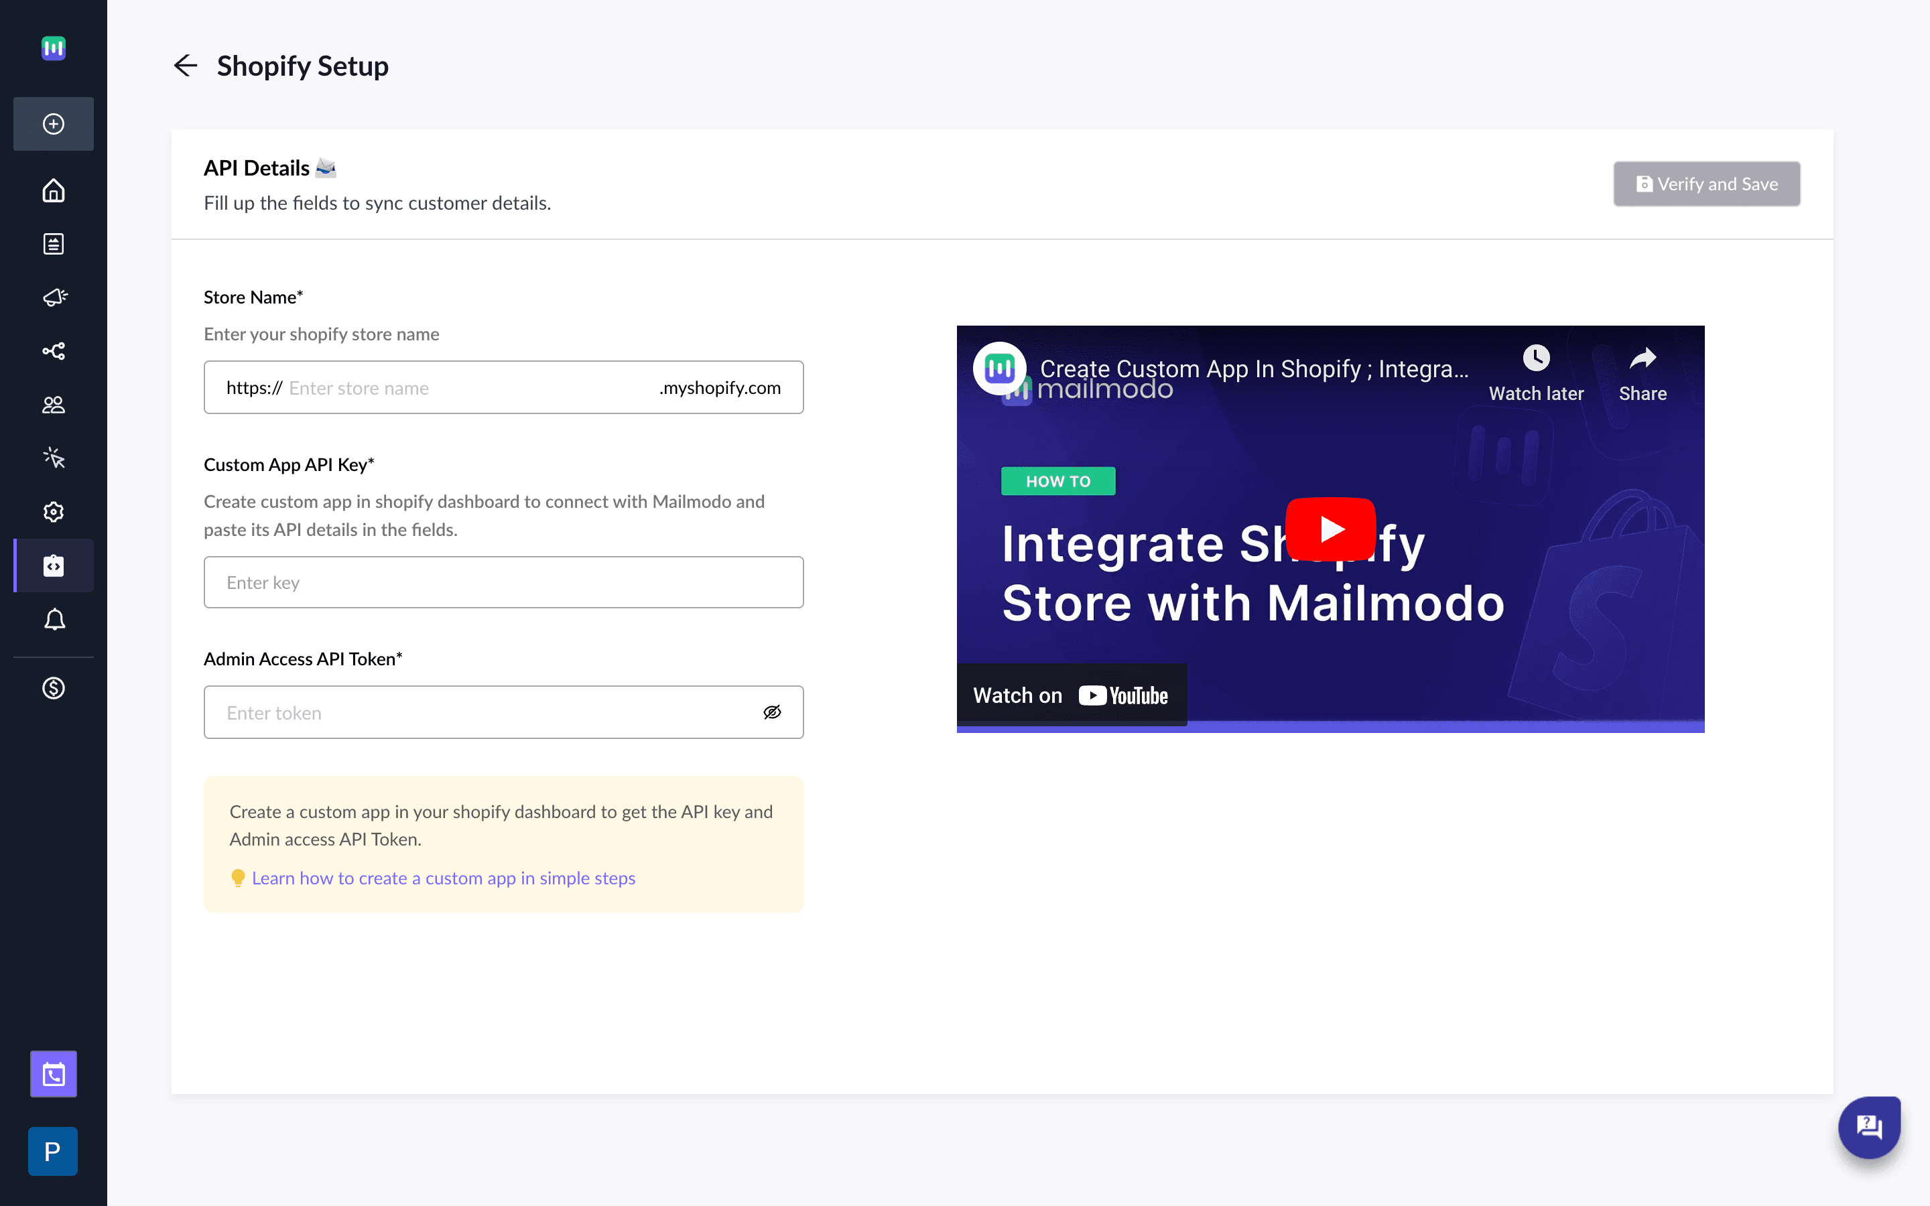This screenshot has height=1206, width=1930.
Task: Open the contacts people icon
Action: (54, 405)
